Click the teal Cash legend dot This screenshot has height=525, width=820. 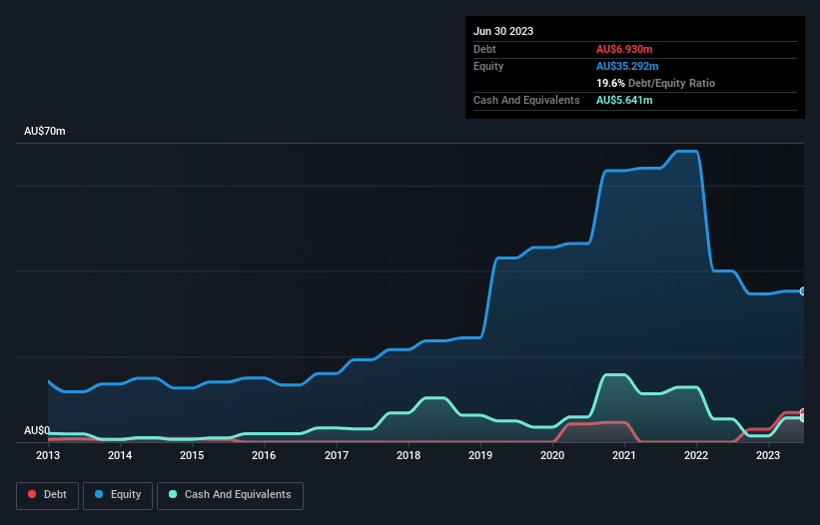click(x=174, y=495)
